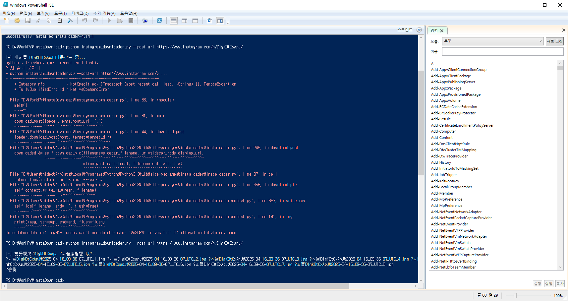Image resolution: width=568 pixels, height=301 pixels.
Task: Click the Undo arrow icon
Action: coord(85,21)
